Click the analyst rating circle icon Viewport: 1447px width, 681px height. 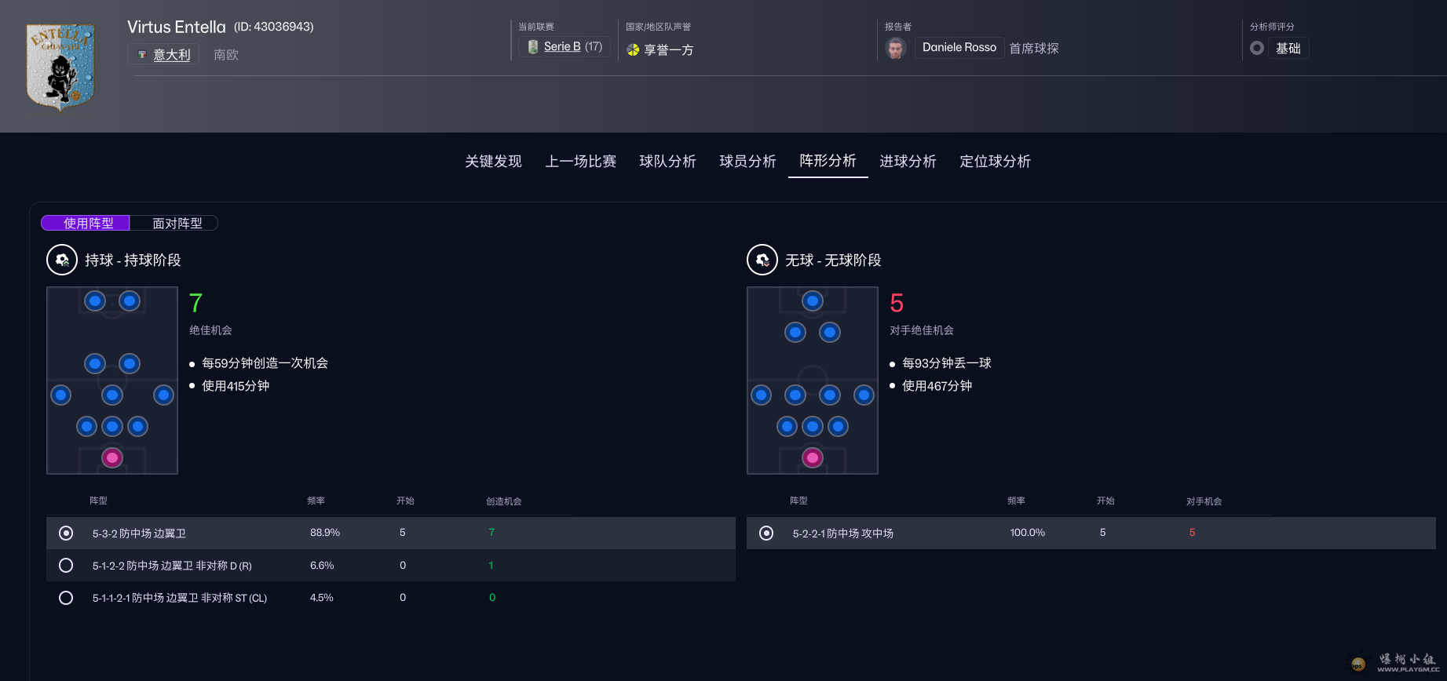(1257, 48)
